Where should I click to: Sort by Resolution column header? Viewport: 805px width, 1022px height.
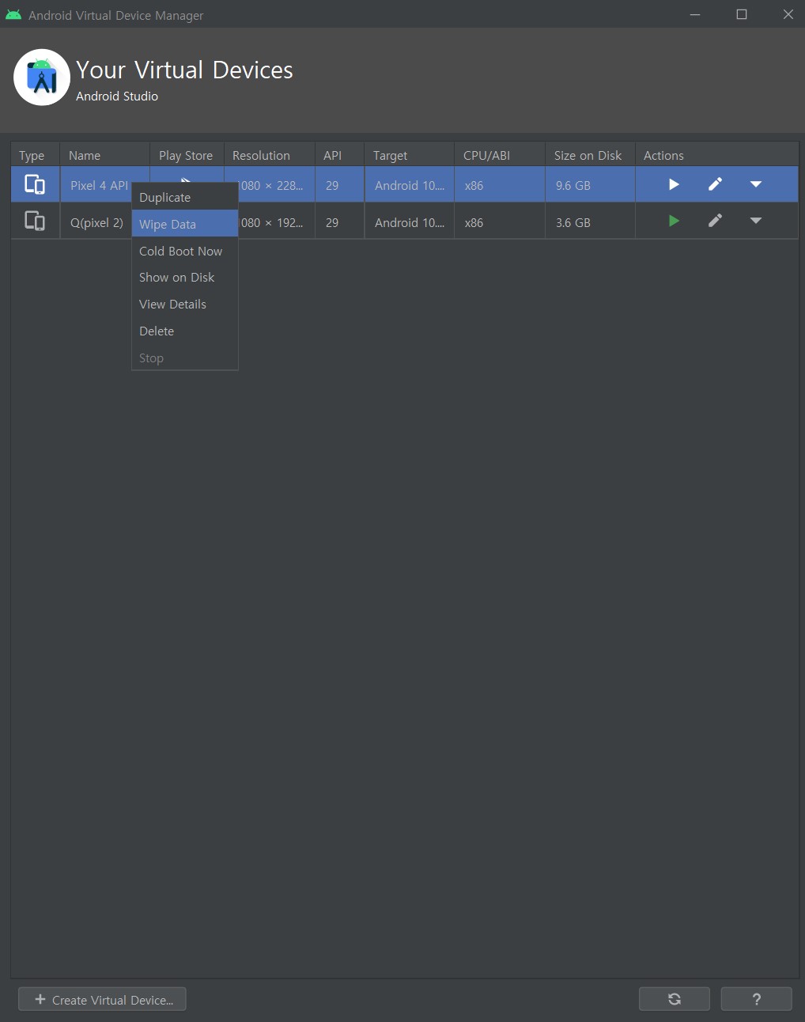(269, 155)
